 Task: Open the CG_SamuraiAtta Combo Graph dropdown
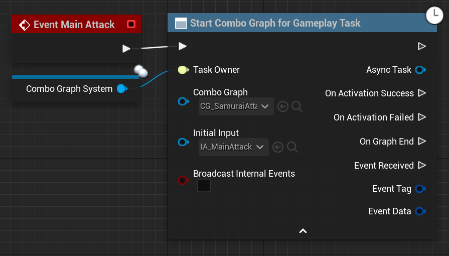click(236, 106)
